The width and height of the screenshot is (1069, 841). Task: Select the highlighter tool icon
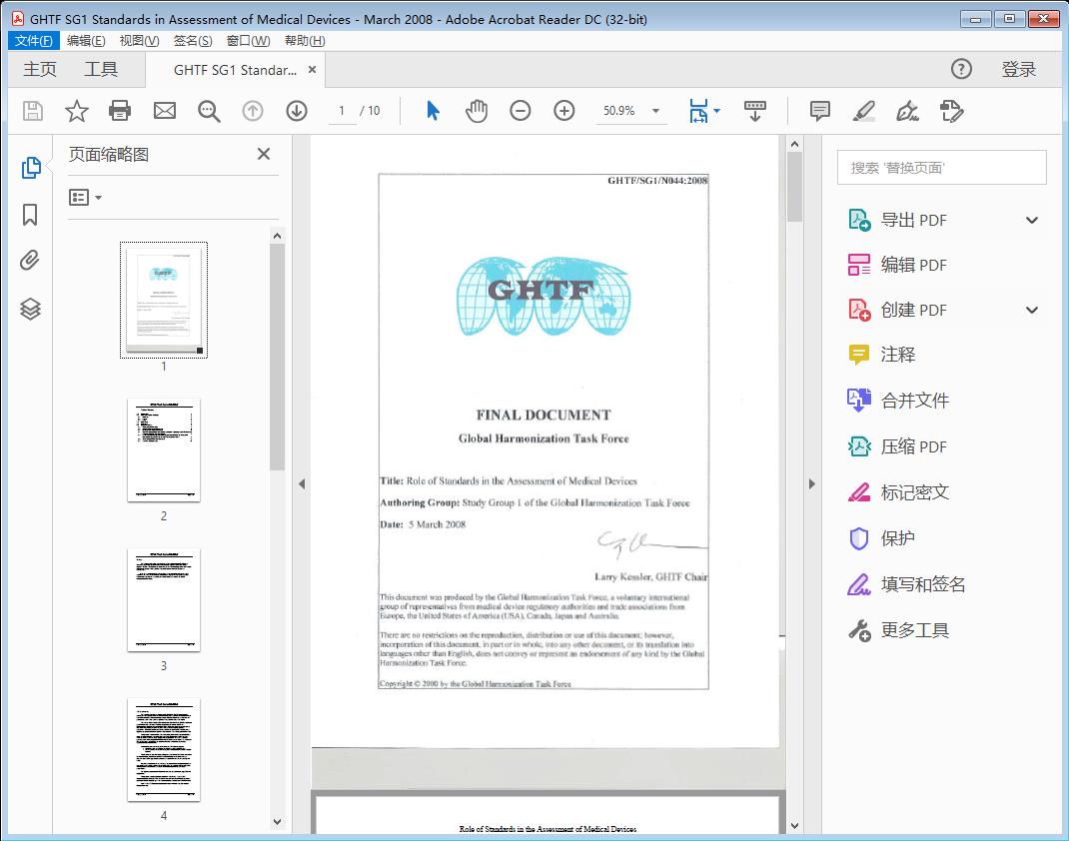click(x=863, y=112)
